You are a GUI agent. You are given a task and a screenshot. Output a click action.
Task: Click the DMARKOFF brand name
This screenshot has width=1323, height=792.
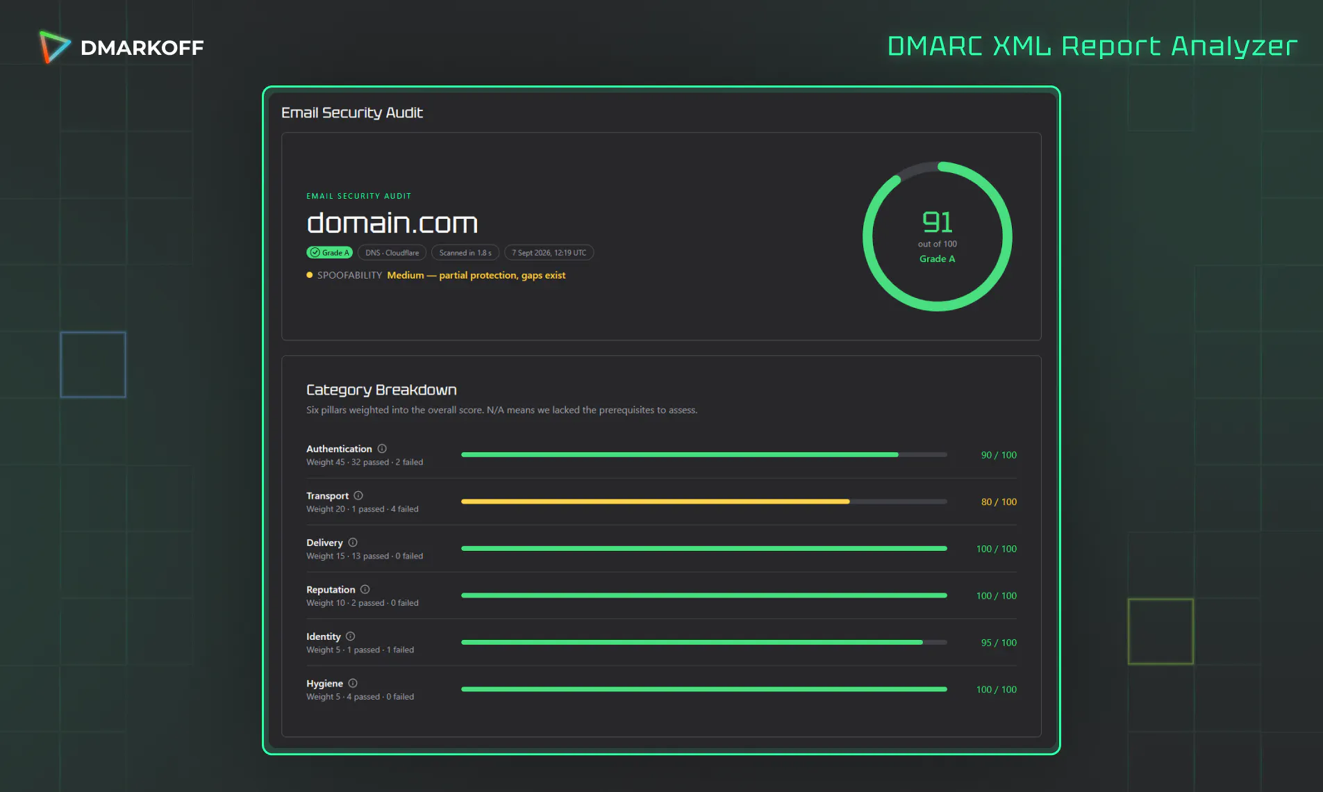pyautogui.click(x=142, y=48)
